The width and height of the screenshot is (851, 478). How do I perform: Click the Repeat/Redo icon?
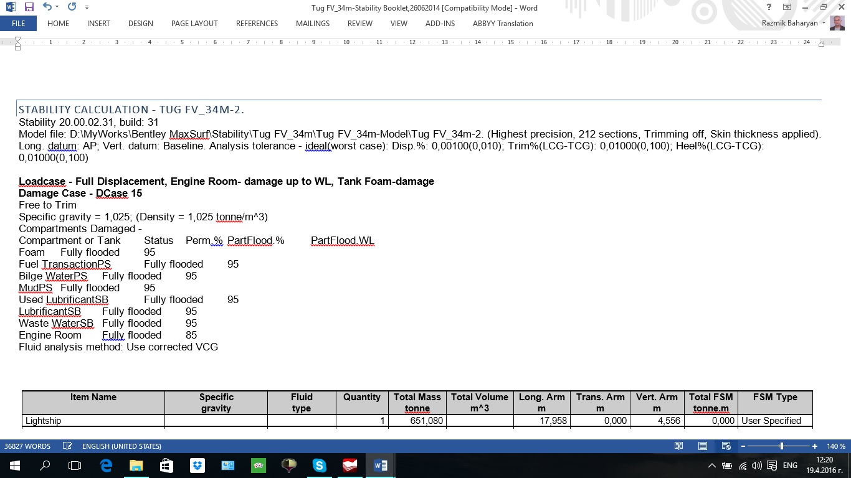point(72,7)
